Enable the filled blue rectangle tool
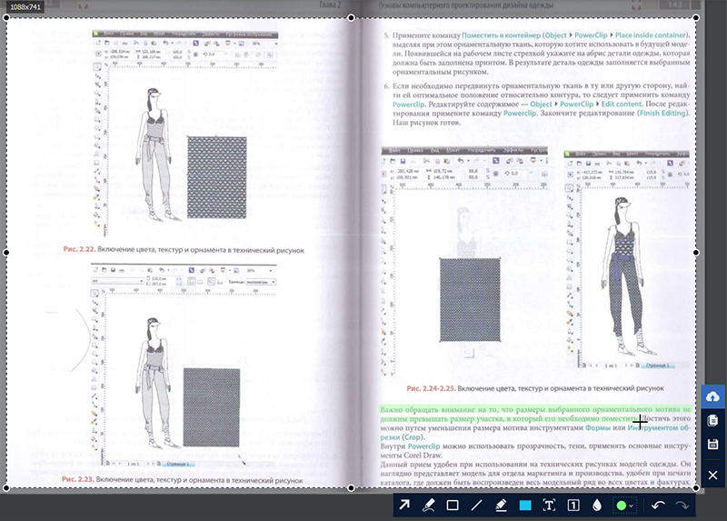Screen dimensions: 727x521 525,506
